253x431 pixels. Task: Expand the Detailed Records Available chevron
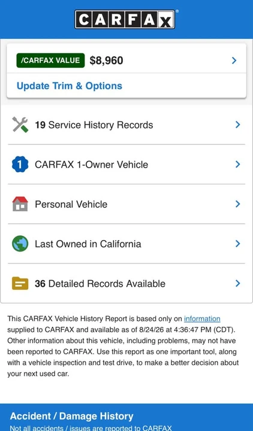[x=238, y=283]
